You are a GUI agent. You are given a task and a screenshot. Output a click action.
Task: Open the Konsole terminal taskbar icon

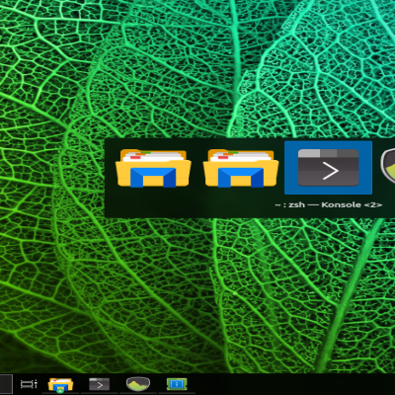pos(99,384)
